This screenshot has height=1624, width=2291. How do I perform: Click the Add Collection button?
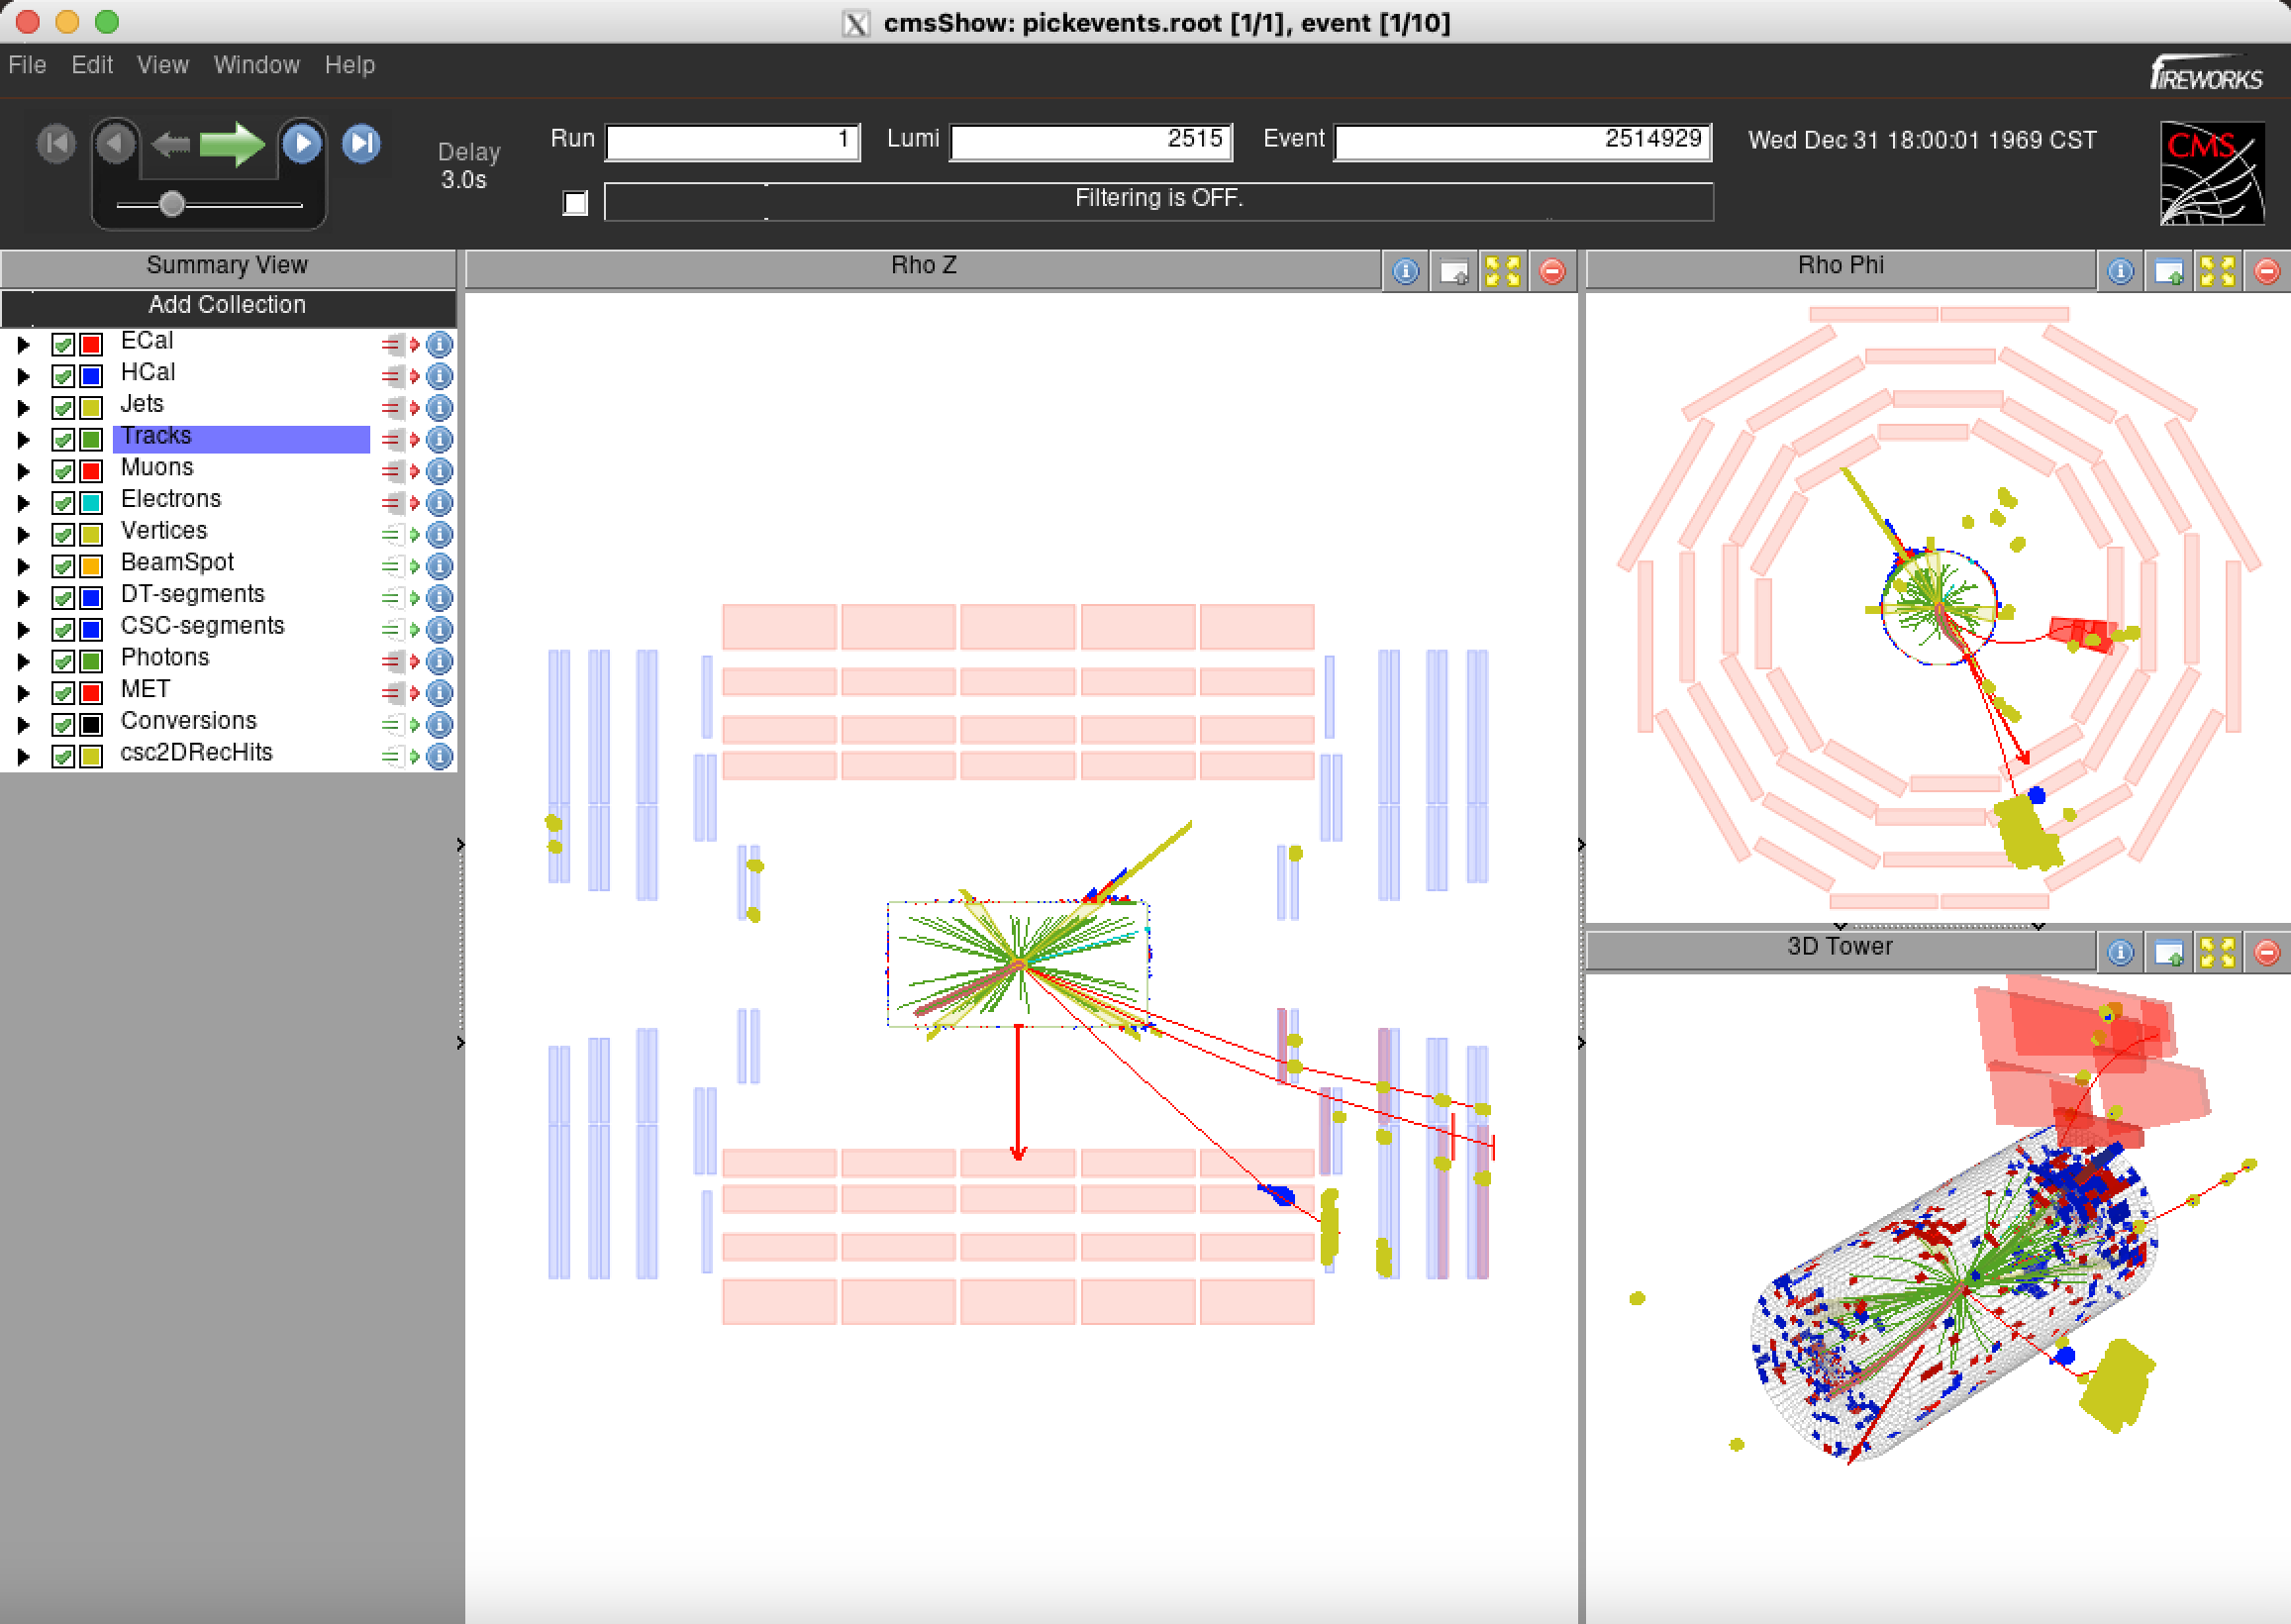coord(228,305)
